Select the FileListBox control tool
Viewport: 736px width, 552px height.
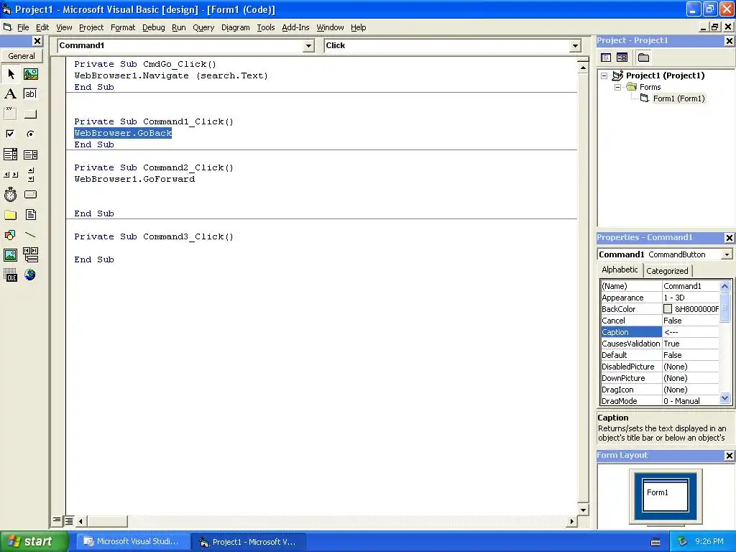(30, 215)
